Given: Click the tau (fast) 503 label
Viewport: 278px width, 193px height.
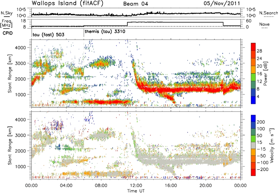Looking at the screenshot, I should click(48, 34).
